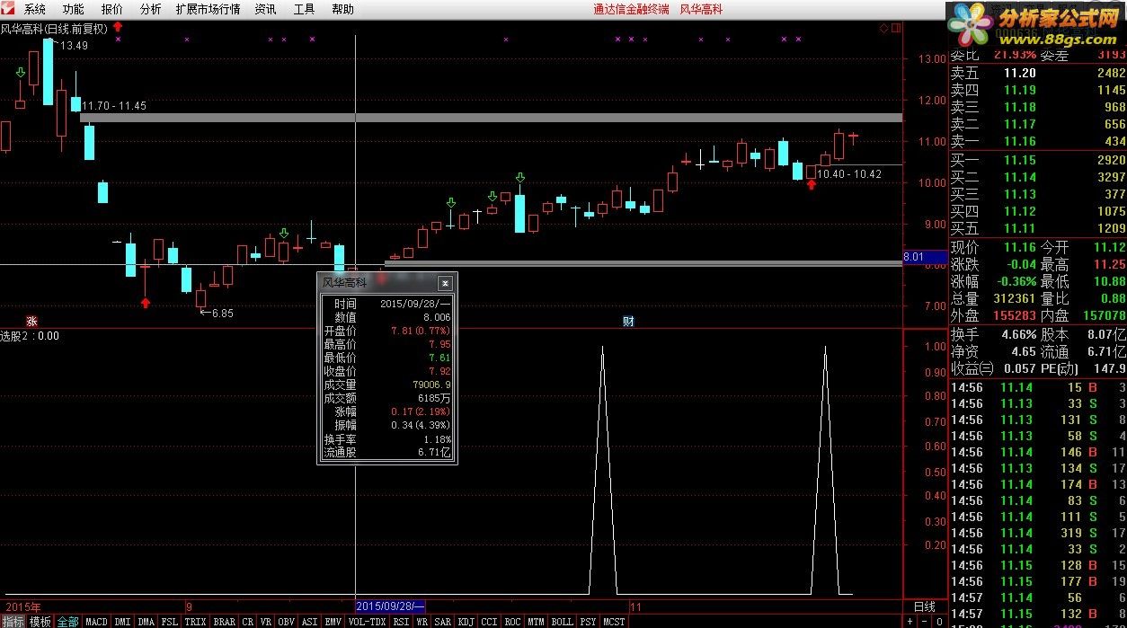Open the 工具 menu
Screen dimensions: 1127x628
coord(304,9)
